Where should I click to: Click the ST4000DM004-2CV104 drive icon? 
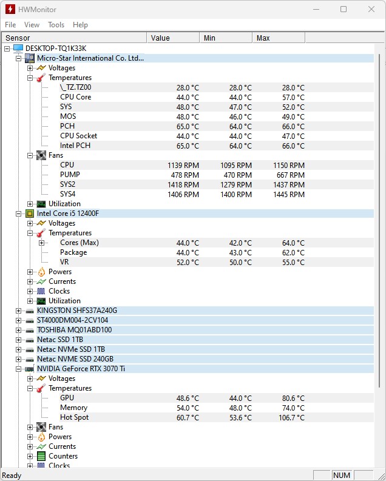click(30, 320)
